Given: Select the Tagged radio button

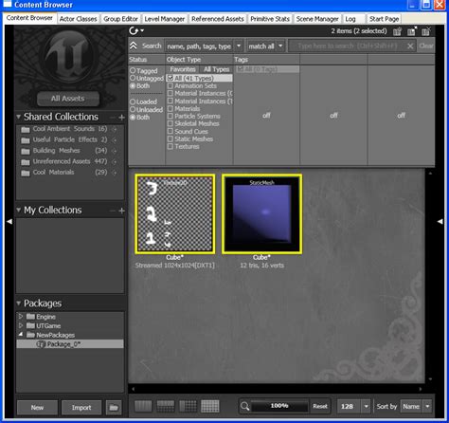Looking at the screenshot, I should click(x=133, y=70).
